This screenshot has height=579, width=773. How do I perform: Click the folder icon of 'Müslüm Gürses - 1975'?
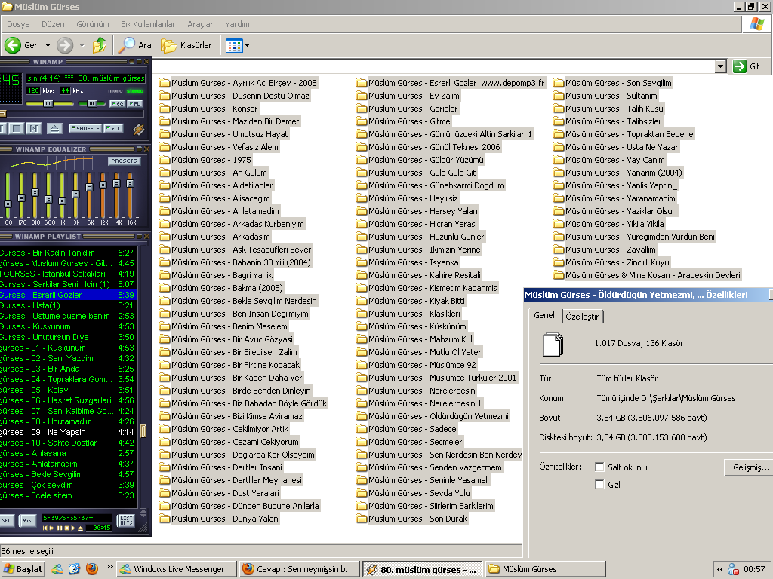[164, 160]
